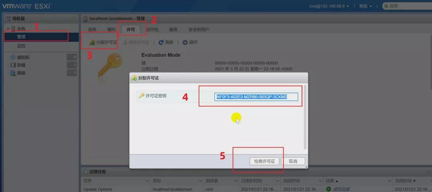Collapse the navigator panel via header button
The image size is (432, 192).
[73, 18]
